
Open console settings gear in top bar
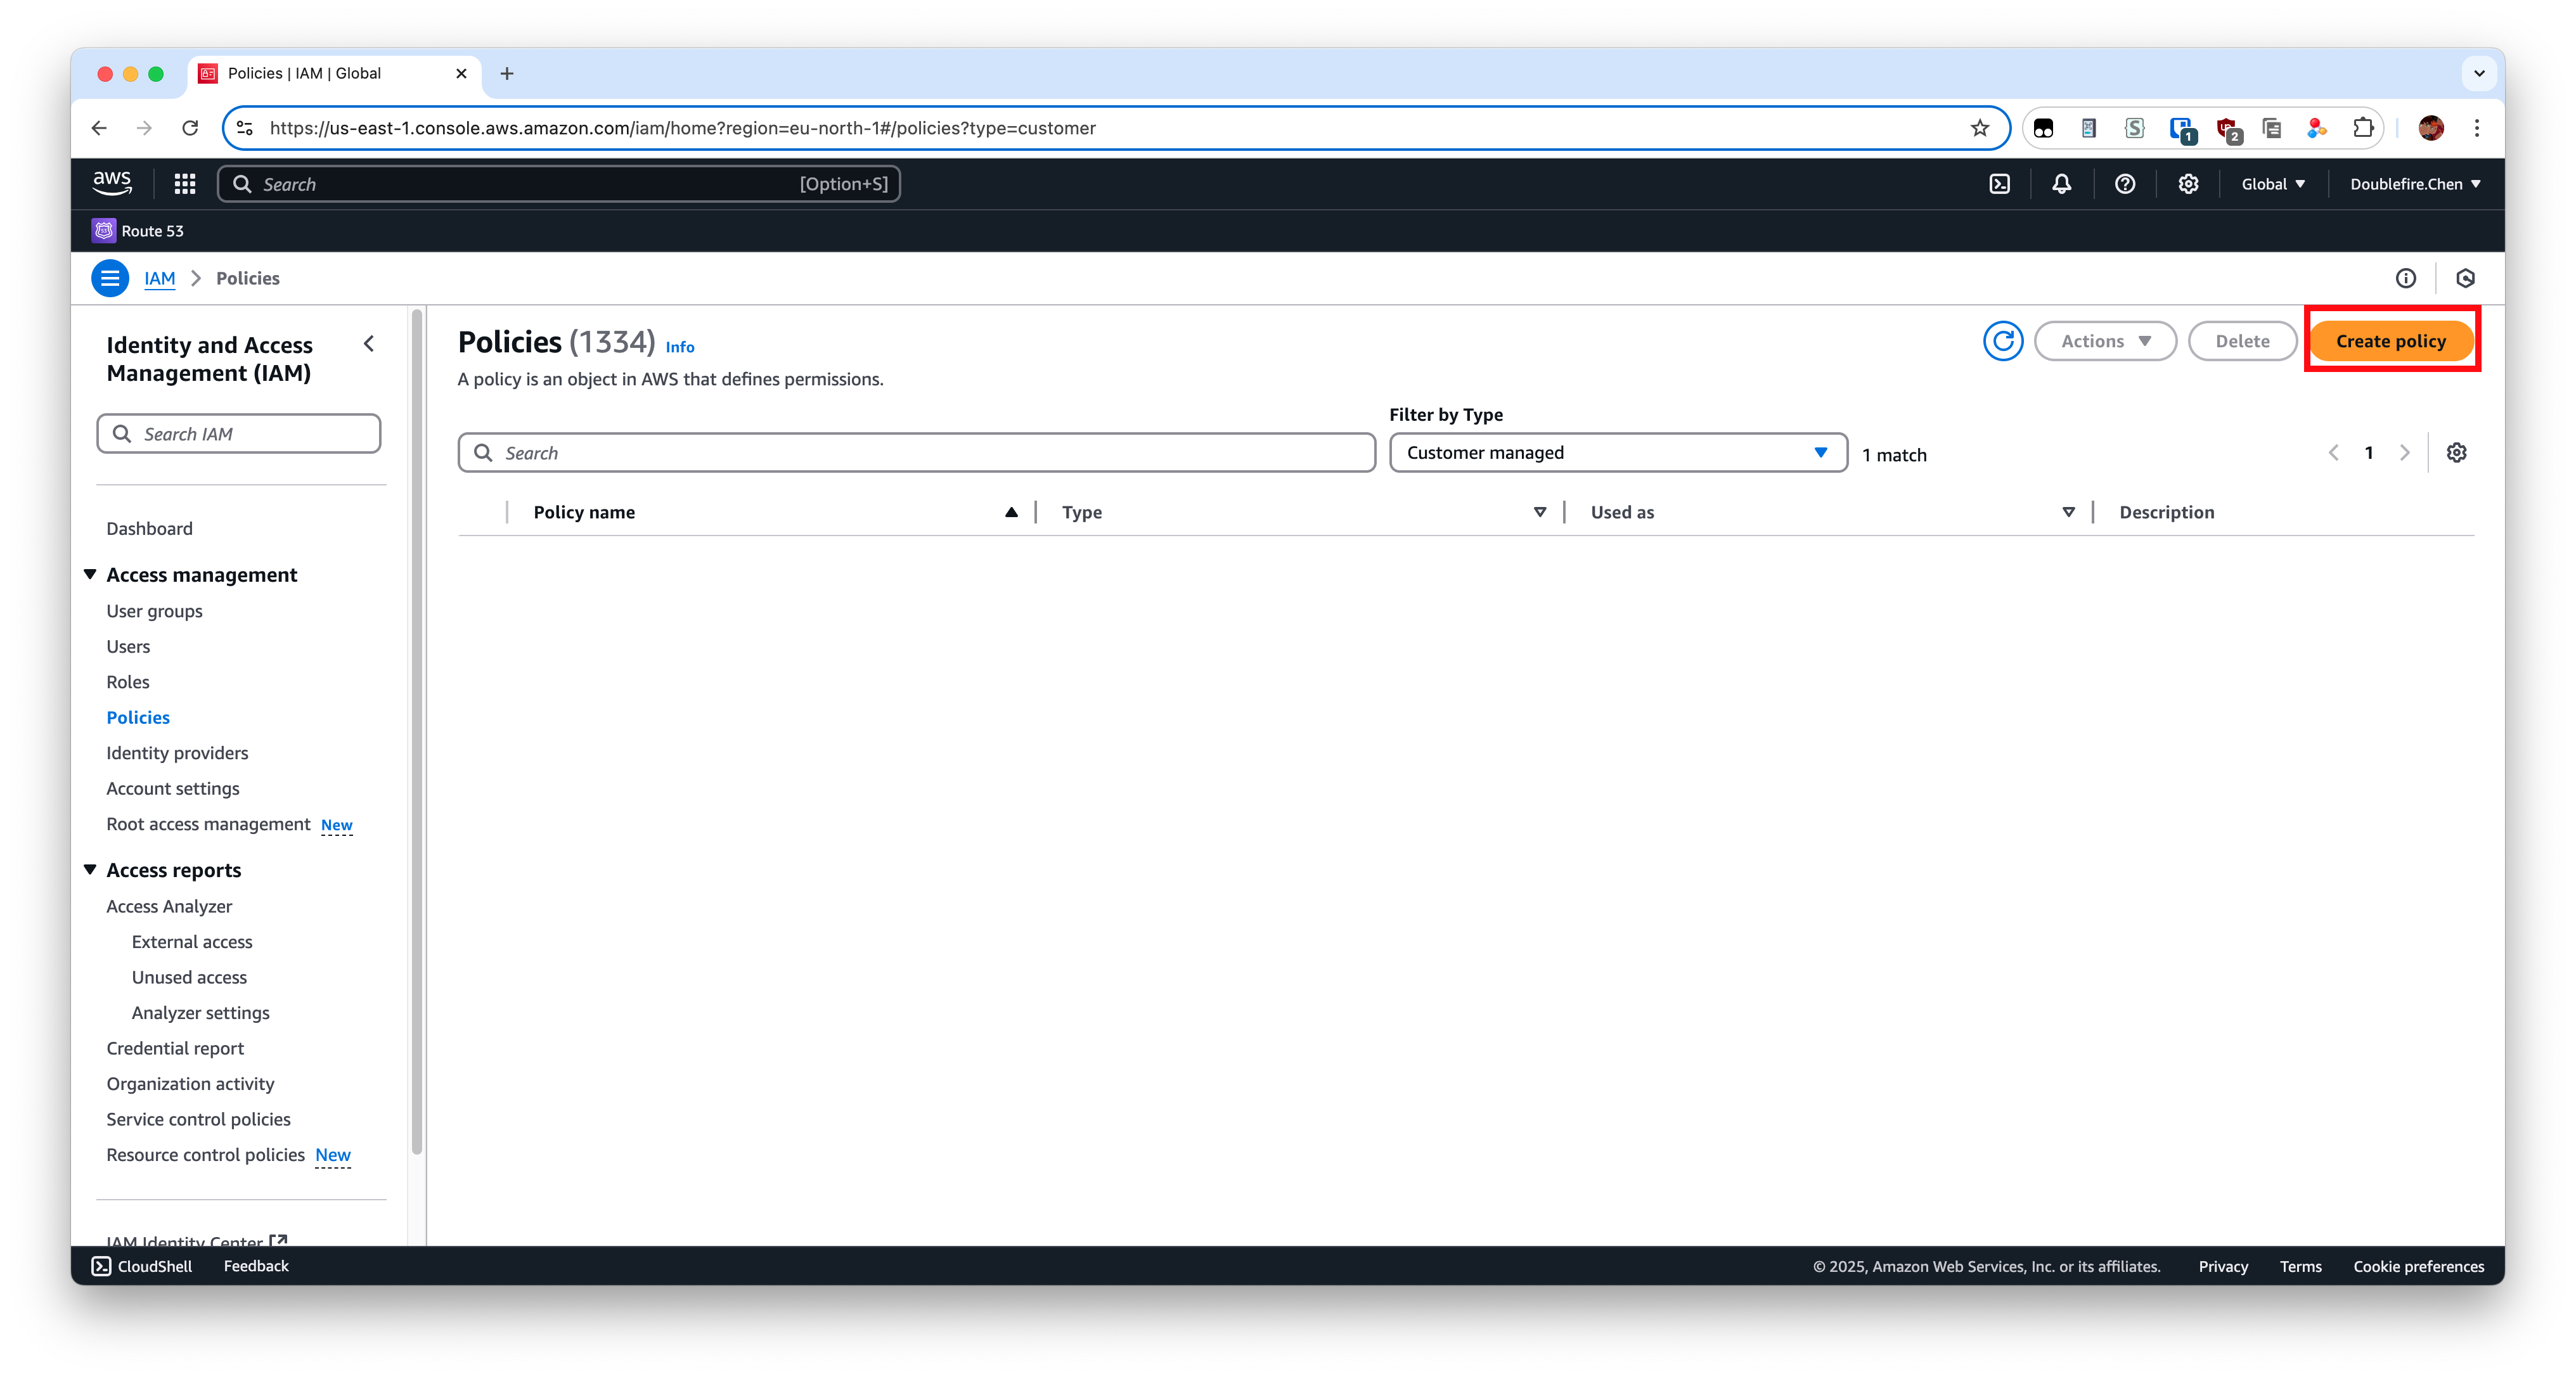click(x=2188, y=184)
